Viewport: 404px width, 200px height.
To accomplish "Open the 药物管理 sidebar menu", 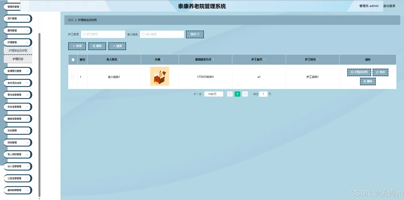I will [x=18, y=143].
